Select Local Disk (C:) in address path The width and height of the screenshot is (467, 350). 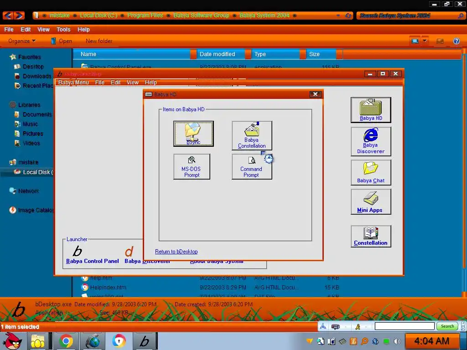point(99,15)
